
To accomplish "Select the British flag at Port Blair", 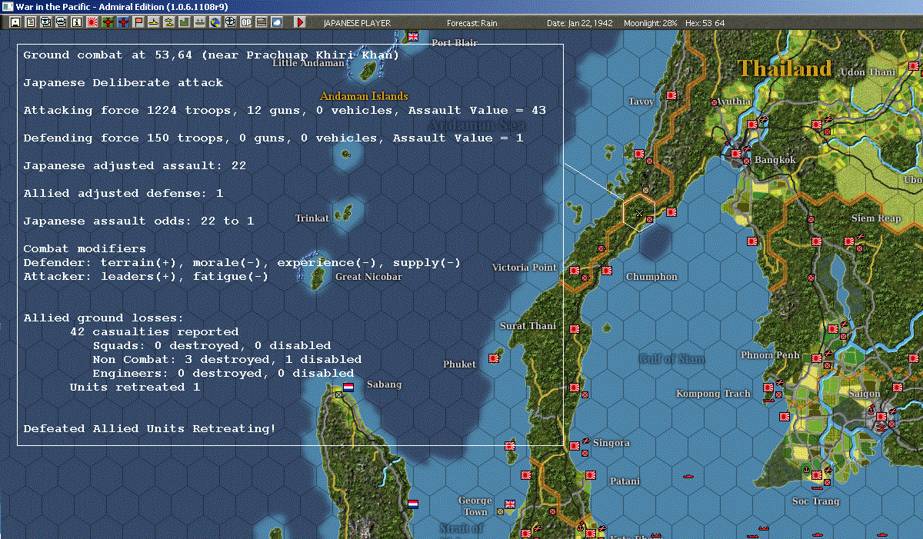I will [x=414, y=36].
